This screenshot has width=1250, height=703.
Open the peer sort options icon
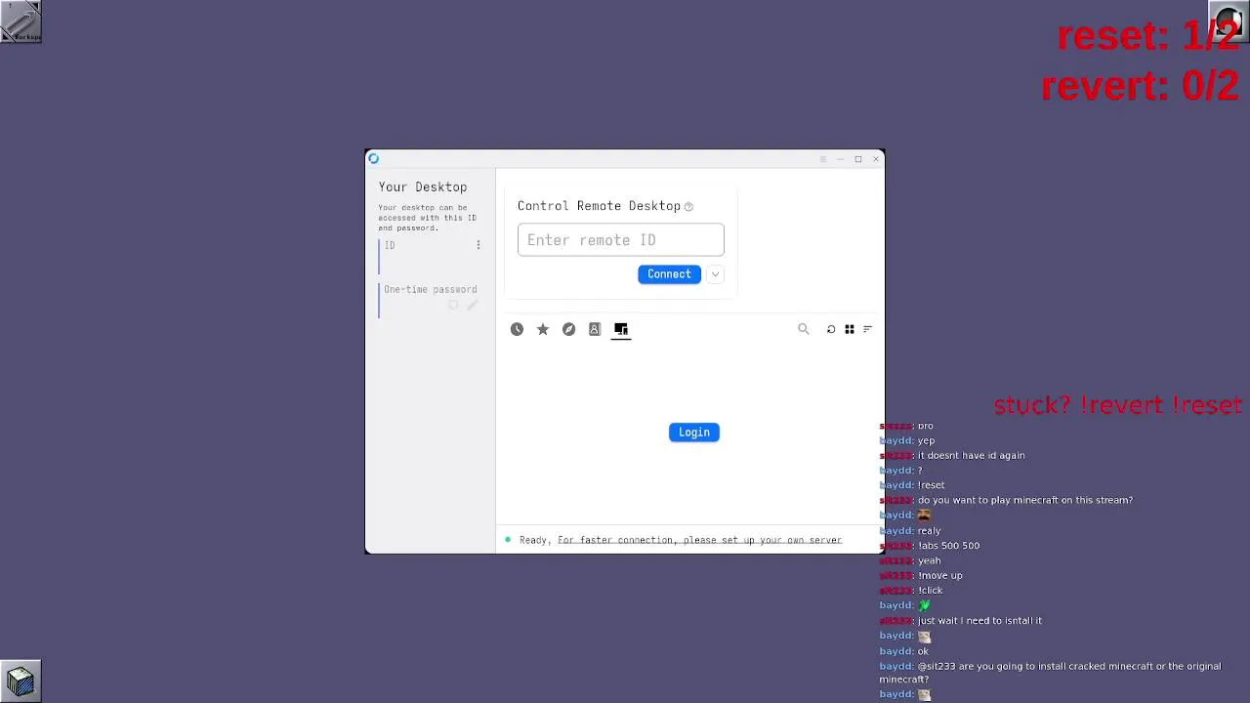click(867, 329)
